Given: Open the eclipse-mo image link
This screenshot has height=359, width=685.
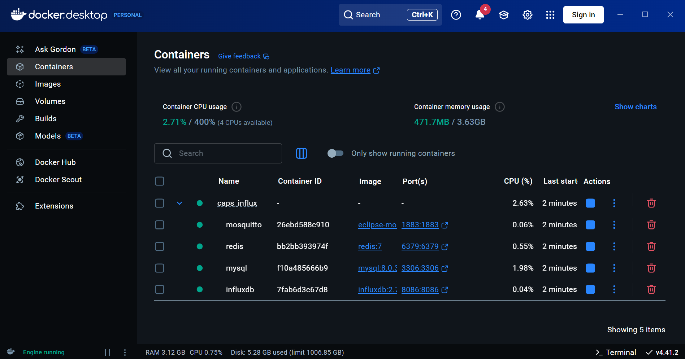Looking at the screenshot, I should pyautogui.click(x=377, y=225).
